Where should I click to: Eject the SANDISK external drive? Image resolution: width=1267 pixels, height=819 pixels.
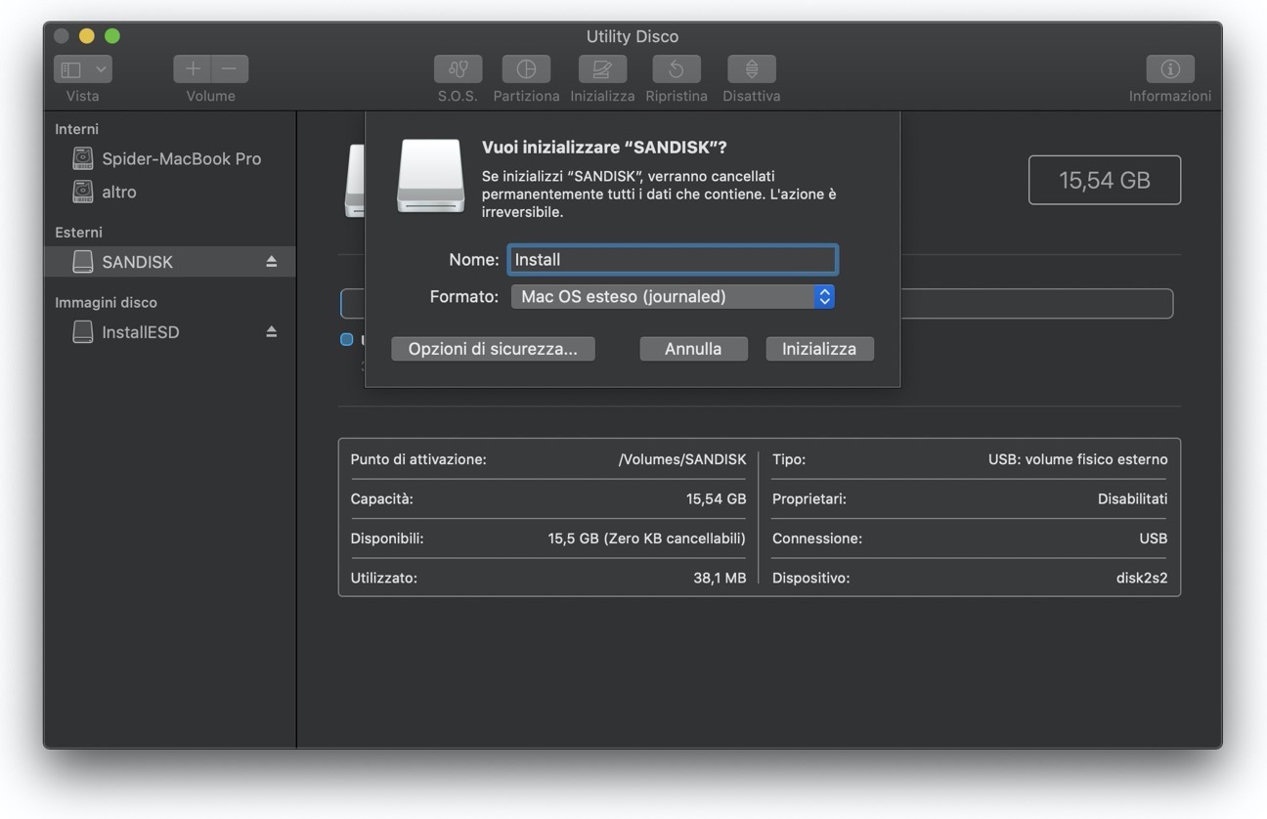(271, 262)
